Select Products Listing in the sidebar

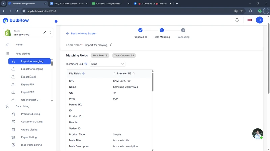(x=30, y=114)
